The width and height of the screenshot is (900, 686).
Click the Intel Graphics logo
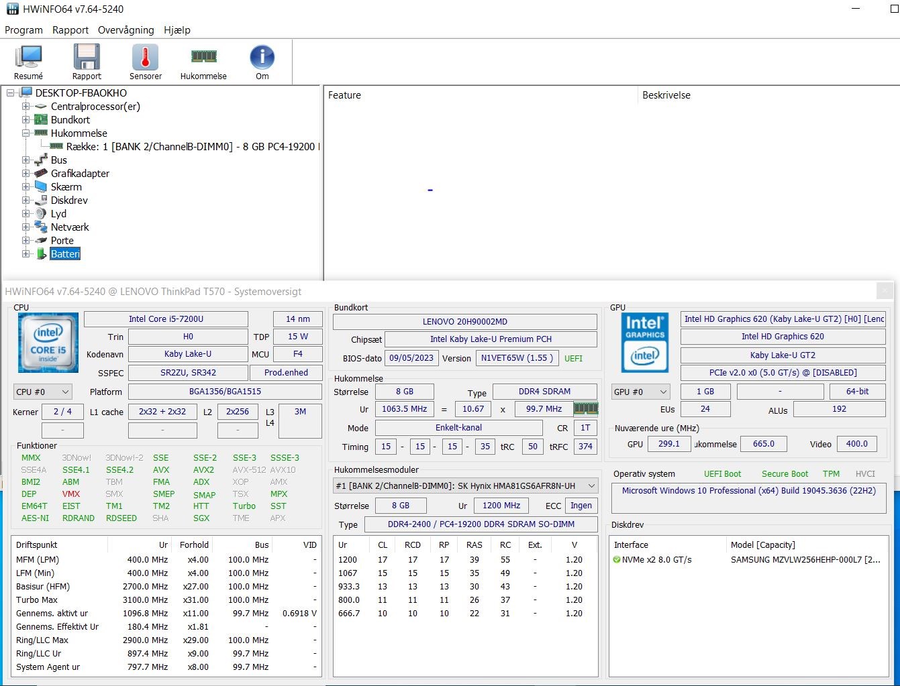pyautogui.click(x=645, y=343)
